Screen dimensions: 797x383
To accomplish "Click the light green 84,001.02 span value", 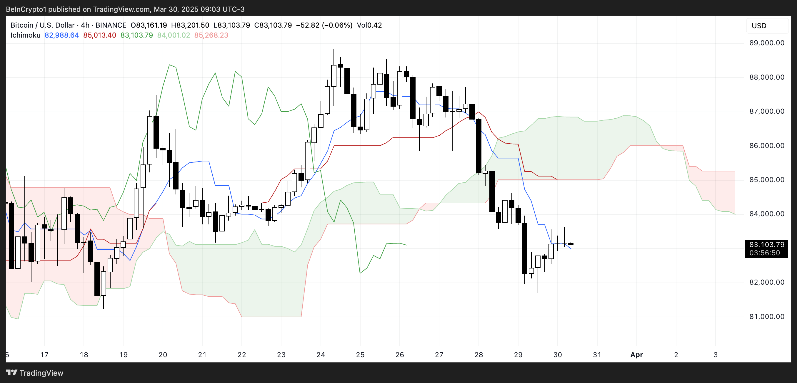I will tap(173, 35).
